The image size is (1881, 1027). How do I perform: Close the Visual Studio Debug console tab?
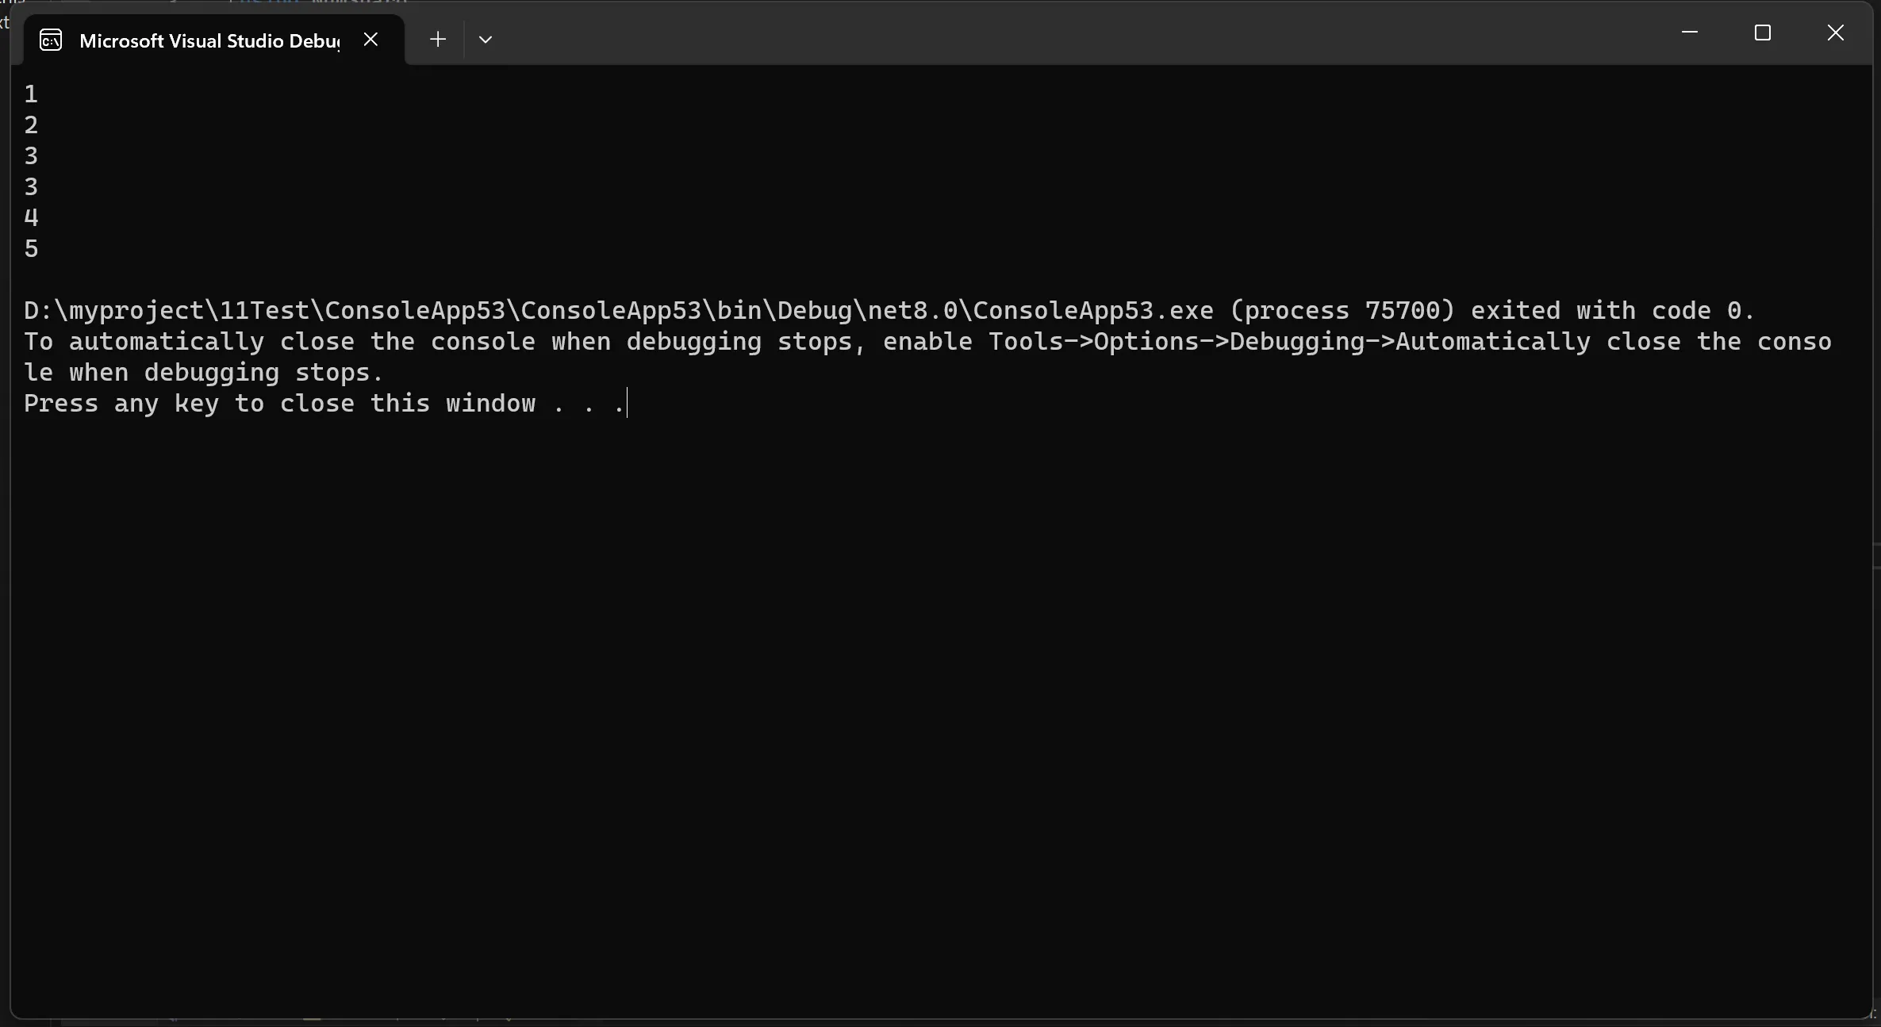pyautogui.click(x=370, y=39)
